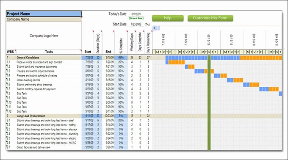Click the Company Logo Here placeholder
This screenshot has height=160, width=288.
pyautogui.click(x=44, y=36)
